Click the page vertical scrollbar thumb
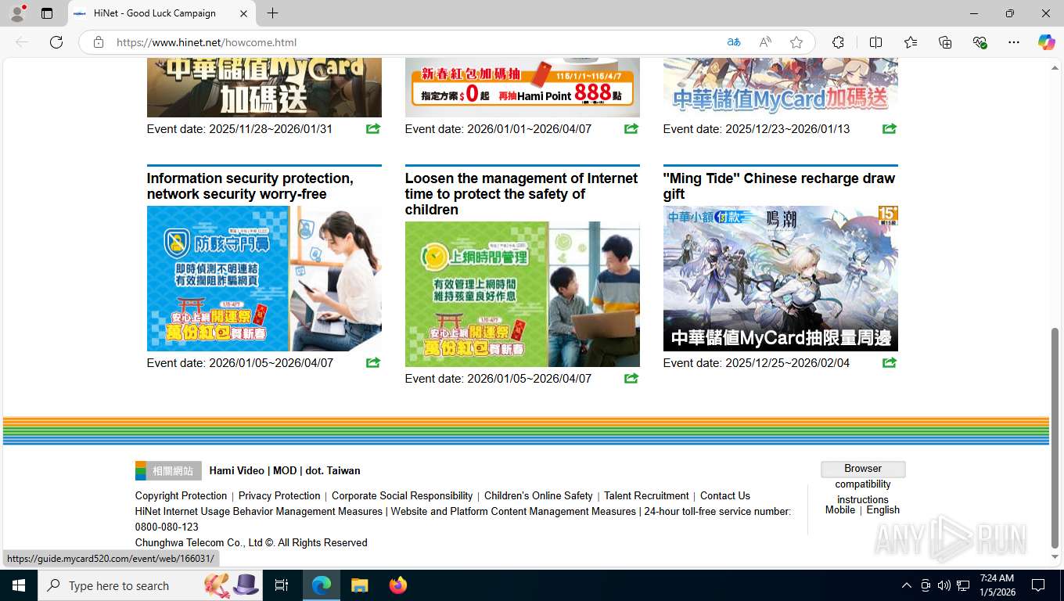 (x=1055, y=437)
